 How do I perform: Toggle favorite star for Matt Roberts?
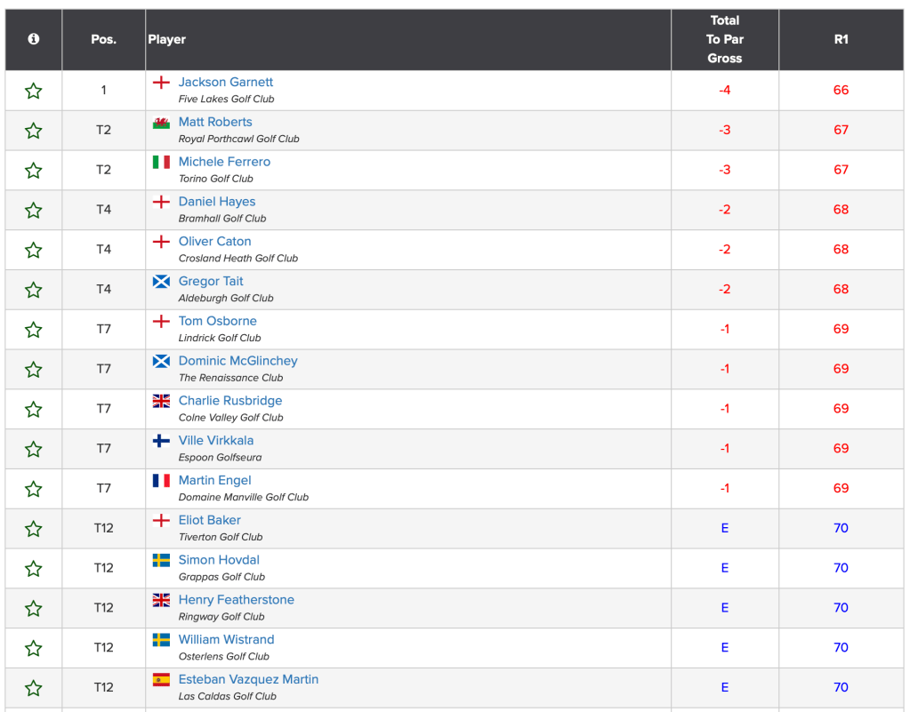click(x=34, y=131)
